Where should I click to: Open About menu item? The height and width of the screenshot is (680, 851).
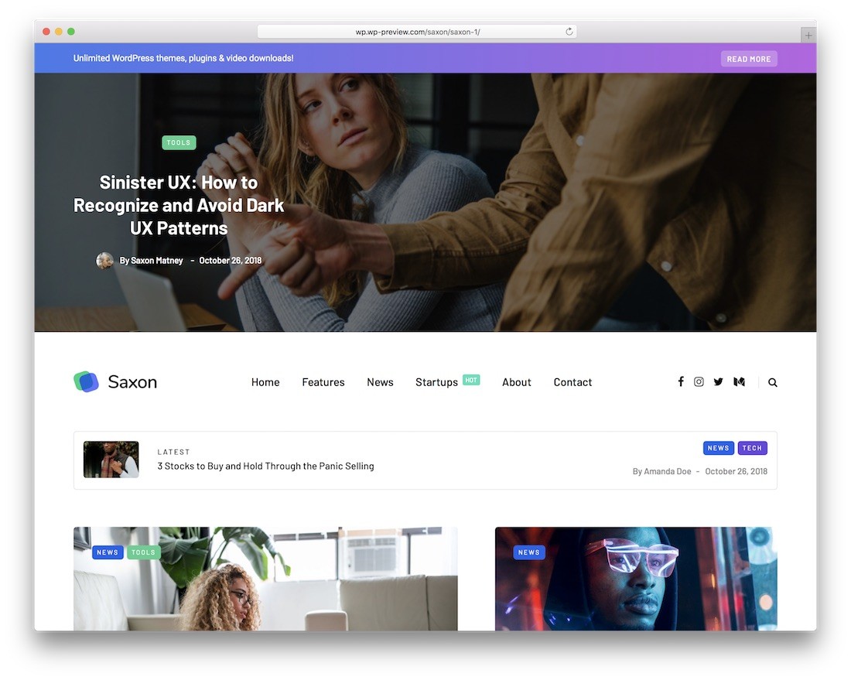pyautogui.click(x=516, y=382)
